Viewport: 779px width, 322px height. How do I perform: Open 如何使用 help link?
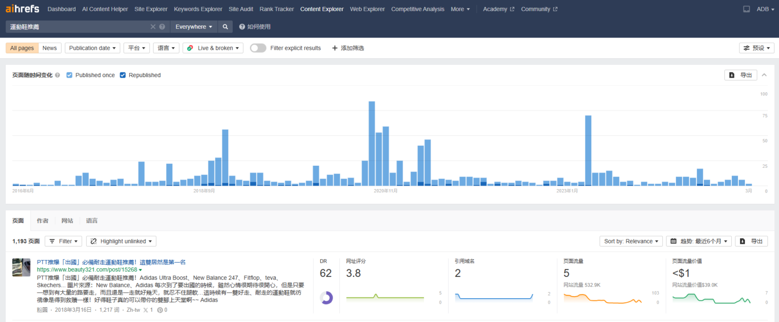(255, 27)
